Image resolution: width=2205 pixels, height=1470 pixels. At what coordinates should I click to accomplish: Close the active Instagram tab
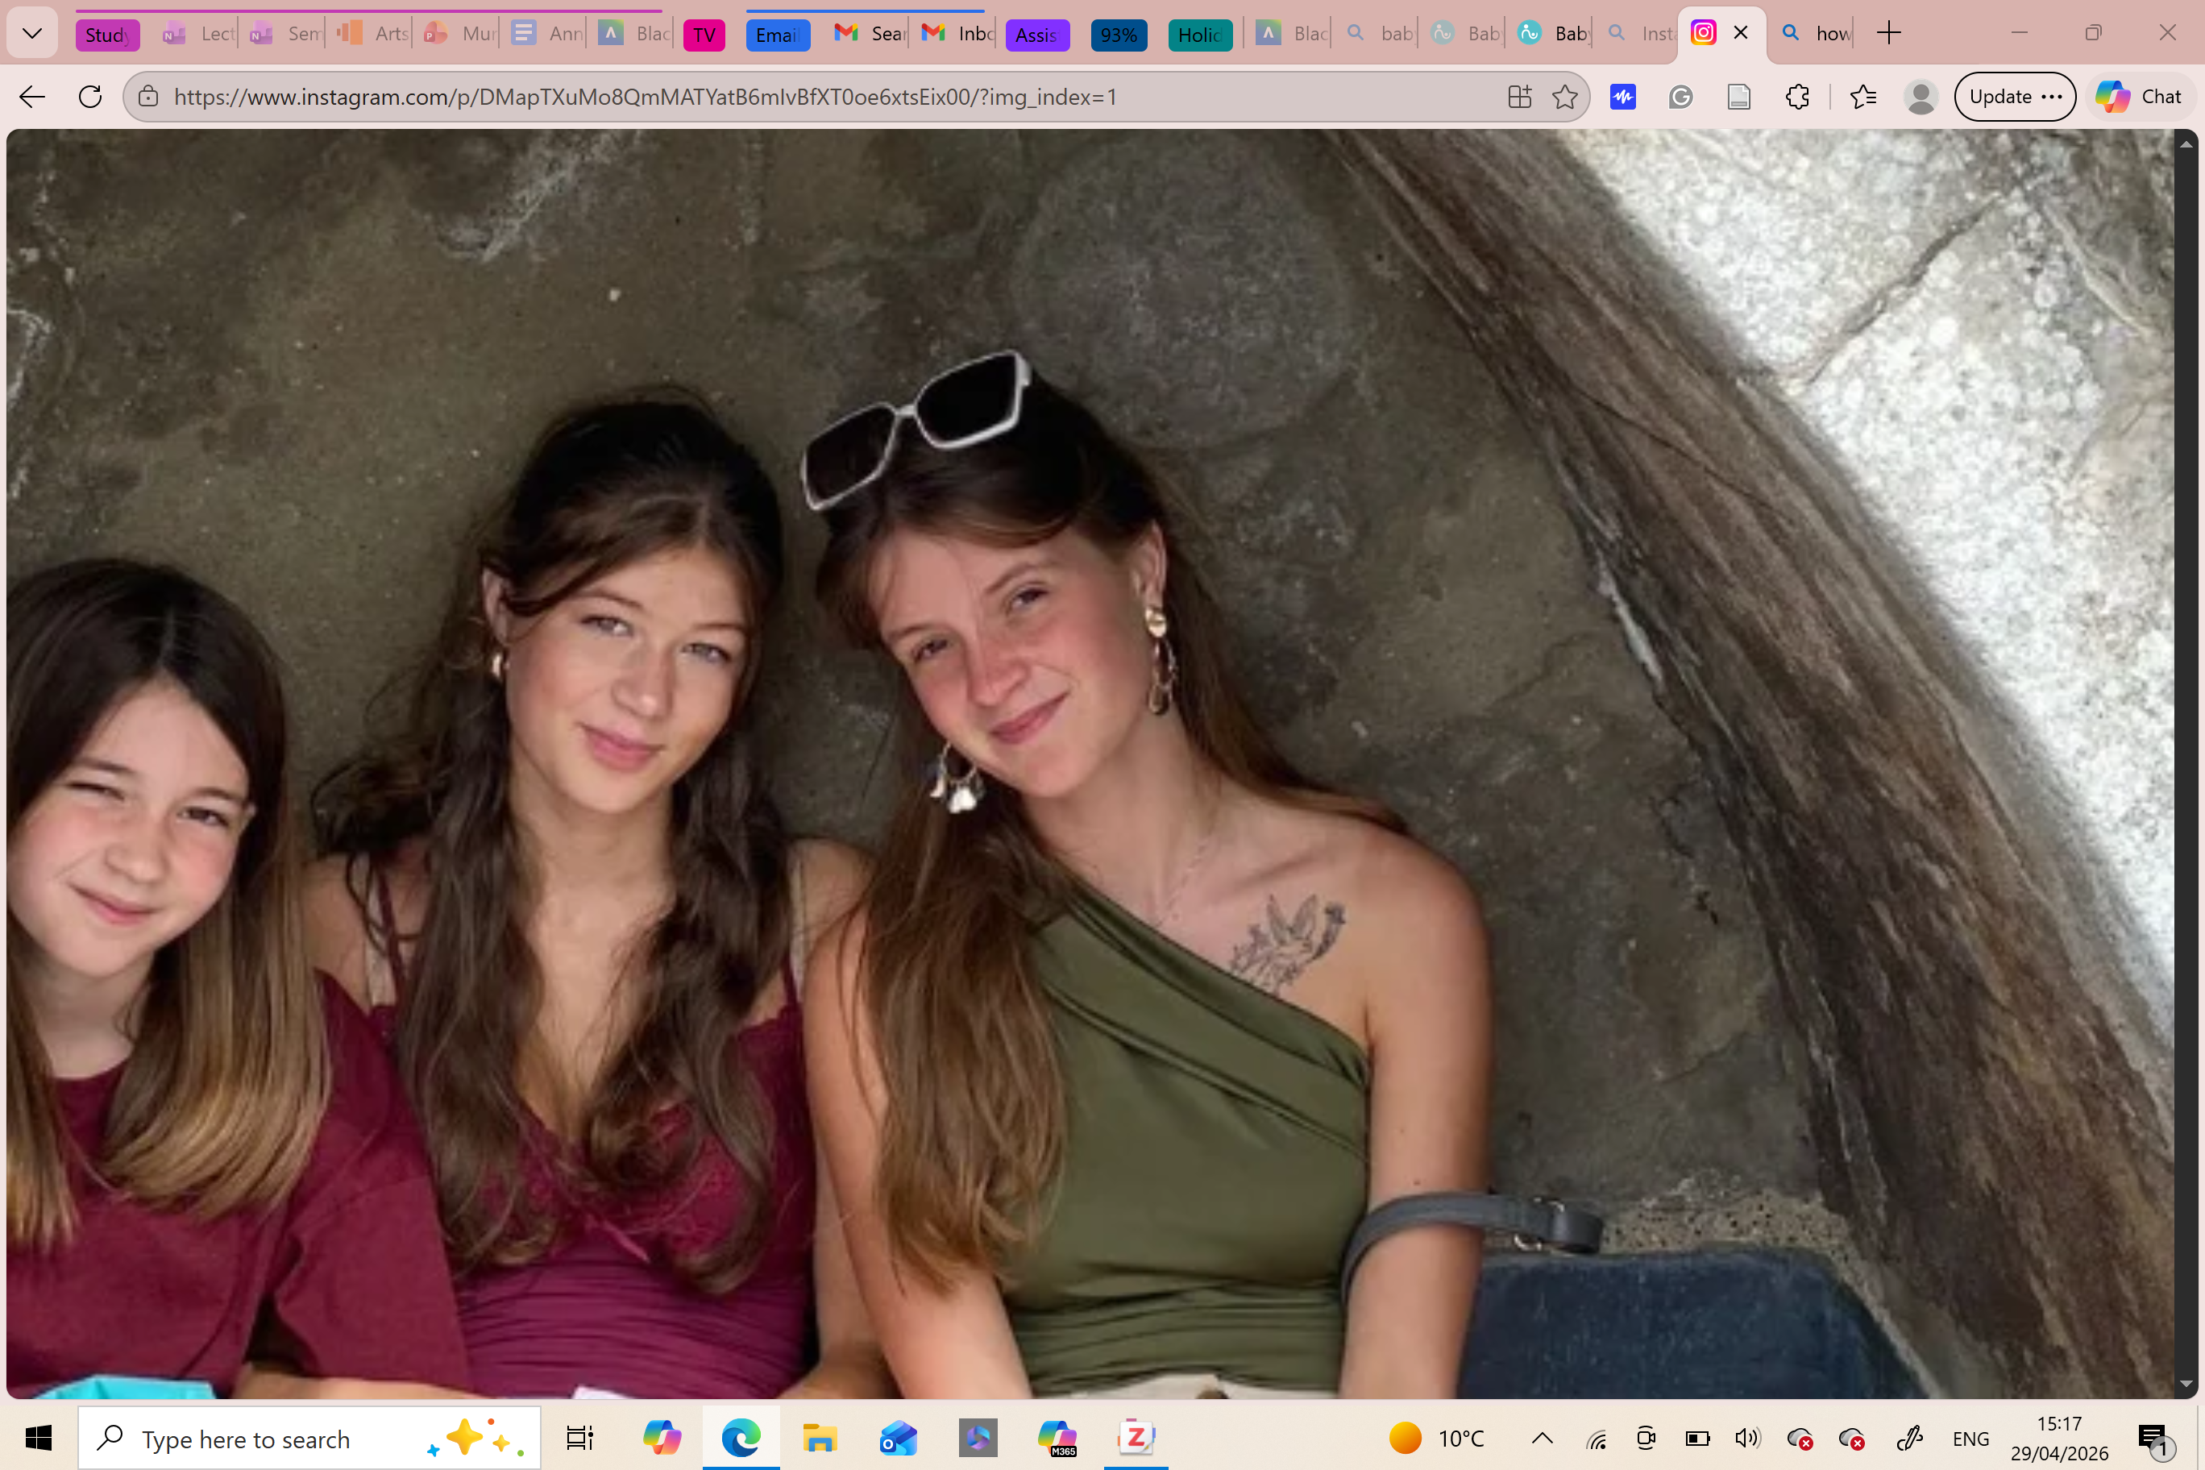point(1741,33)
